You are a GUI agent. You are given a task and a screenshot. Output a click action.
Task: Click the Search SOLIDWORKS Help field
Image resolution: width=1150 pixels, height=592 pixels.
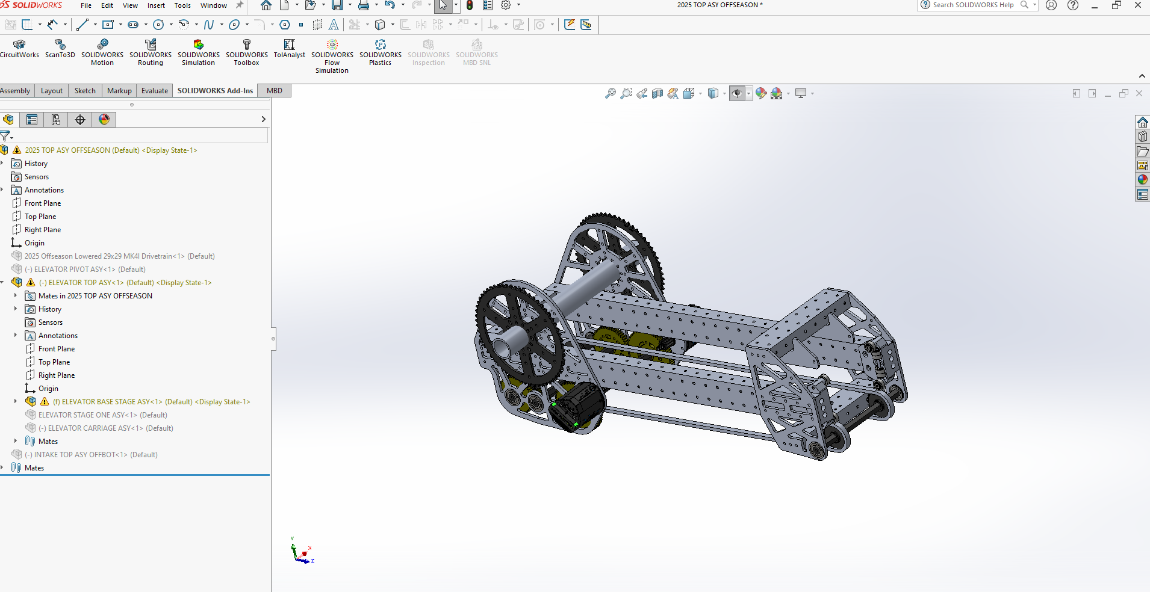pyautogui.click(x=973, y=5)
